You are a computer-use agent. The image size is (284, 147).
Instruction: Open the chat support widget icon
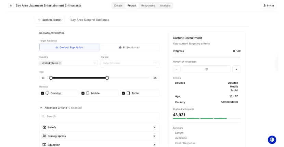coord(272,140)
